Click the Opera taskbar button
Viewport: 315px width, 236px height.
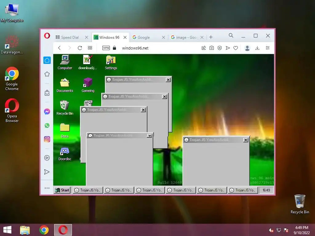click(x=63, y=230)
